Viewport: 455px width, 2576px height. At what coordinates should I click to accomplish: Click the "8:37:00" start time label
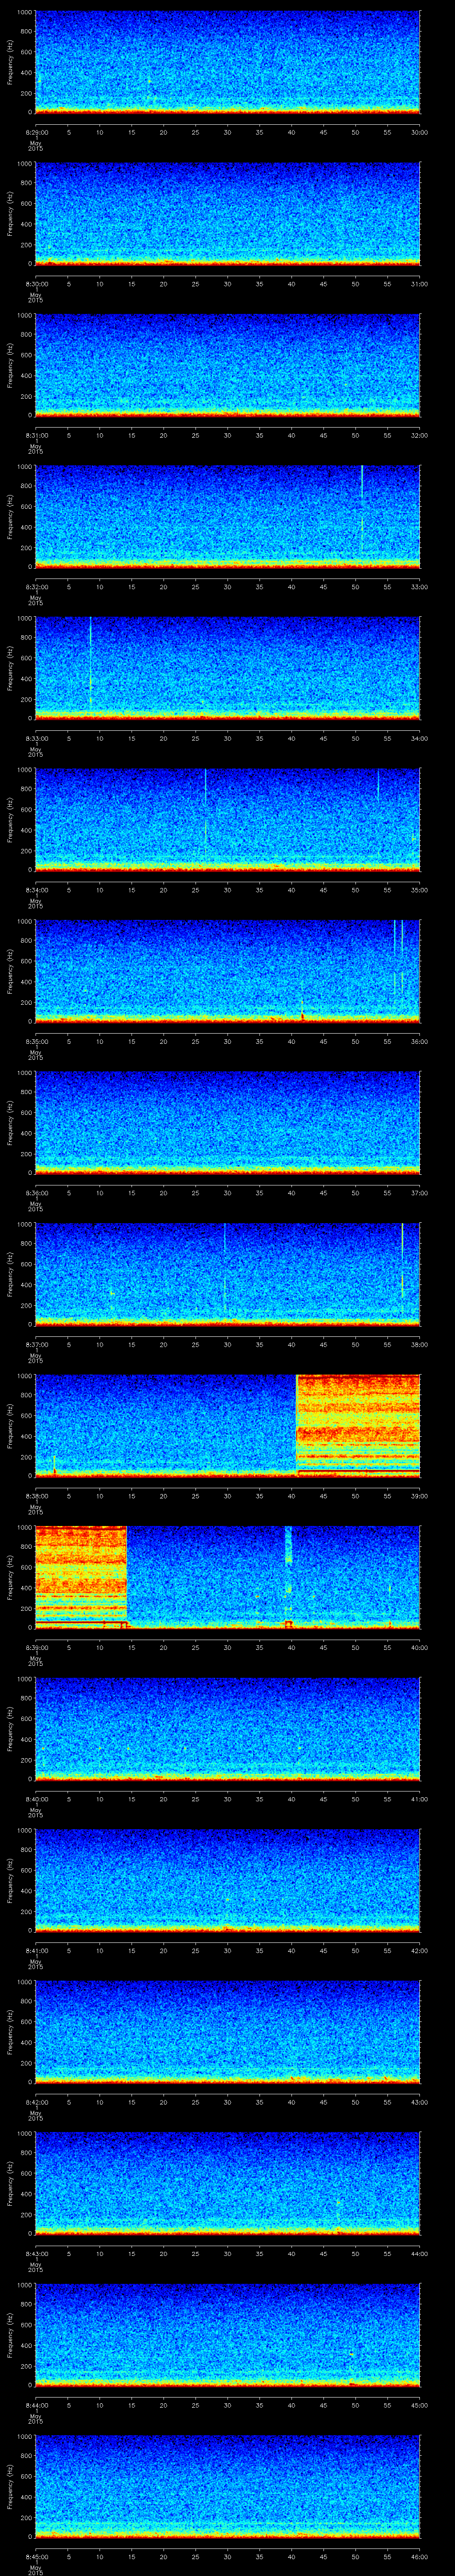[36, 1345]
